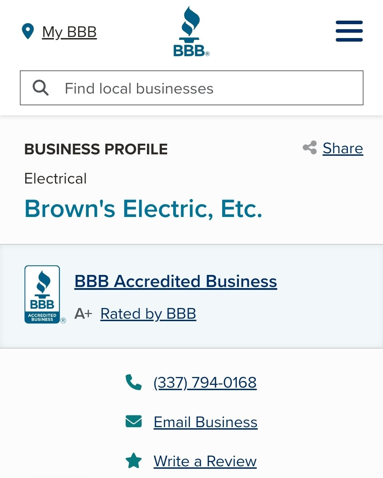
Task: Click the A+ rating indicator
Action: [x=83, y=314]
